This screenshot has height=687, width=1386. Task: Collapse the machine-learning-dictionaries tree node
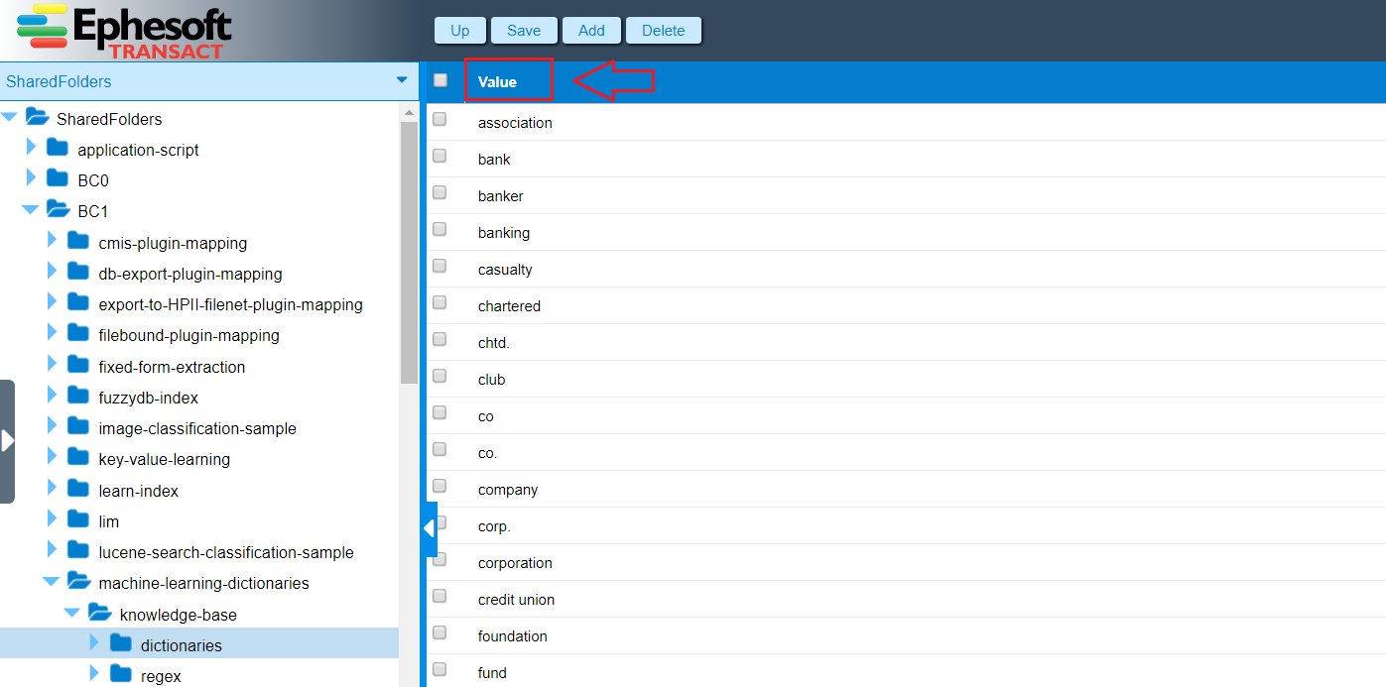[51, 582]
